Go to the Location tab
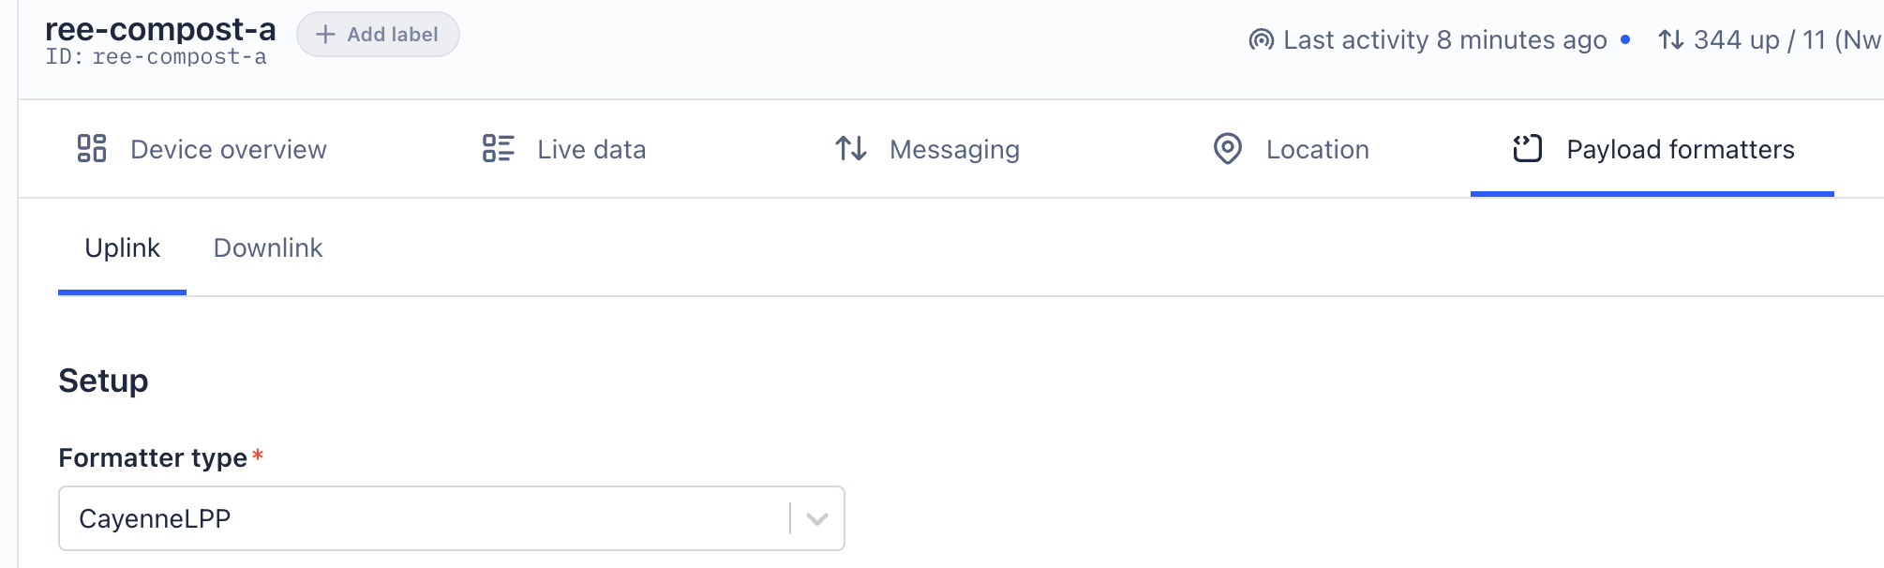This screenshot has height=568, width=1884. point(1292,149)
